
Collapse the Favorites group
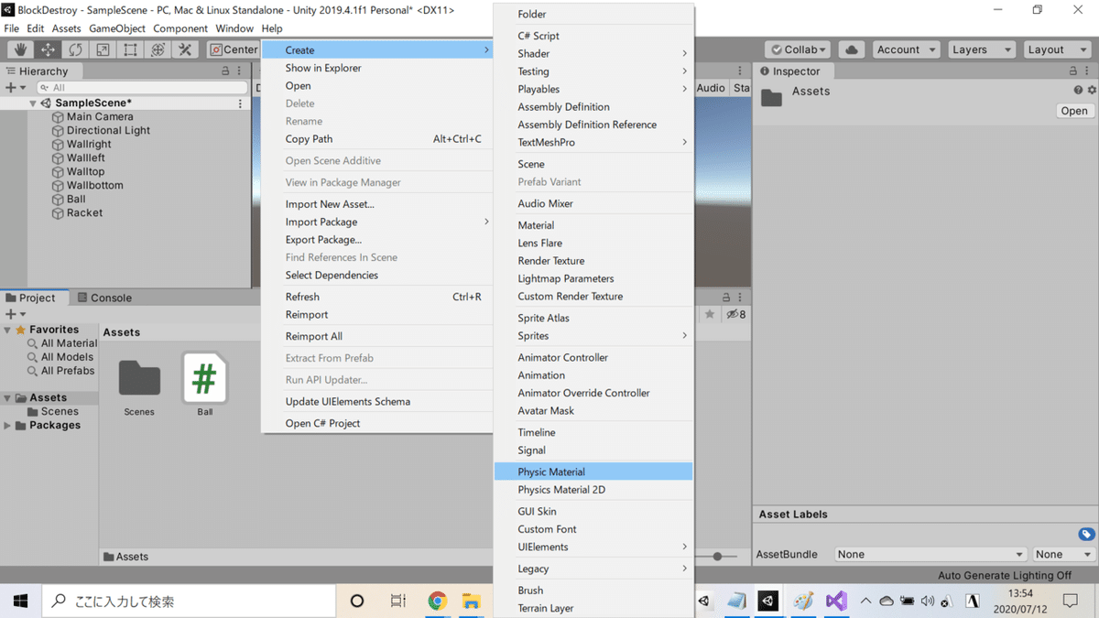[7, 330]
